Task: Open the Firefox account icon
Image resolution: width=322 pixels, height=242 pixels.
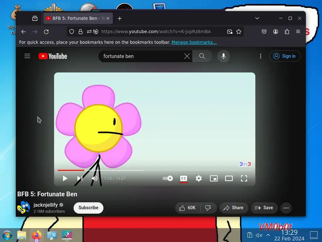Action: 275,32
